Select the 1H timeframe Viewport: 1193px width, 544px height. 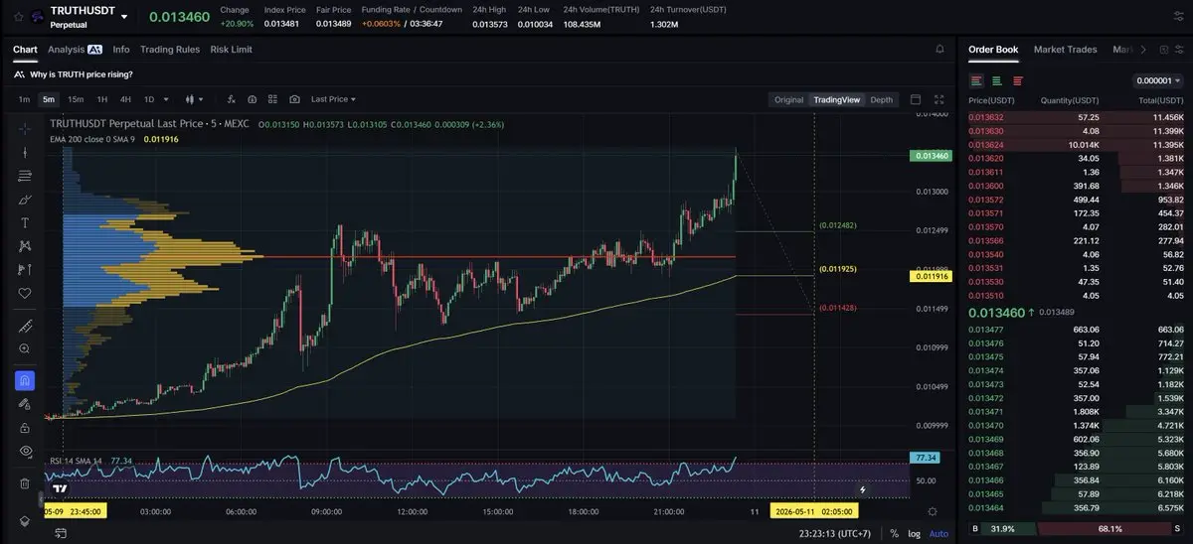click(102, 99)
